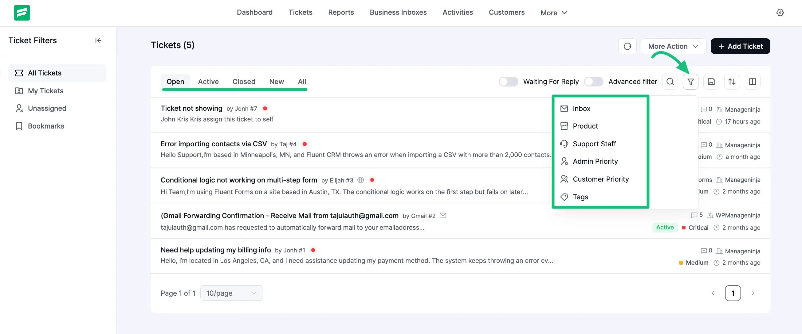The height and width of the screenshot is (334, 802).
Task: Switch to the Closed tickets tab
Action: click(x=244, y=81)
